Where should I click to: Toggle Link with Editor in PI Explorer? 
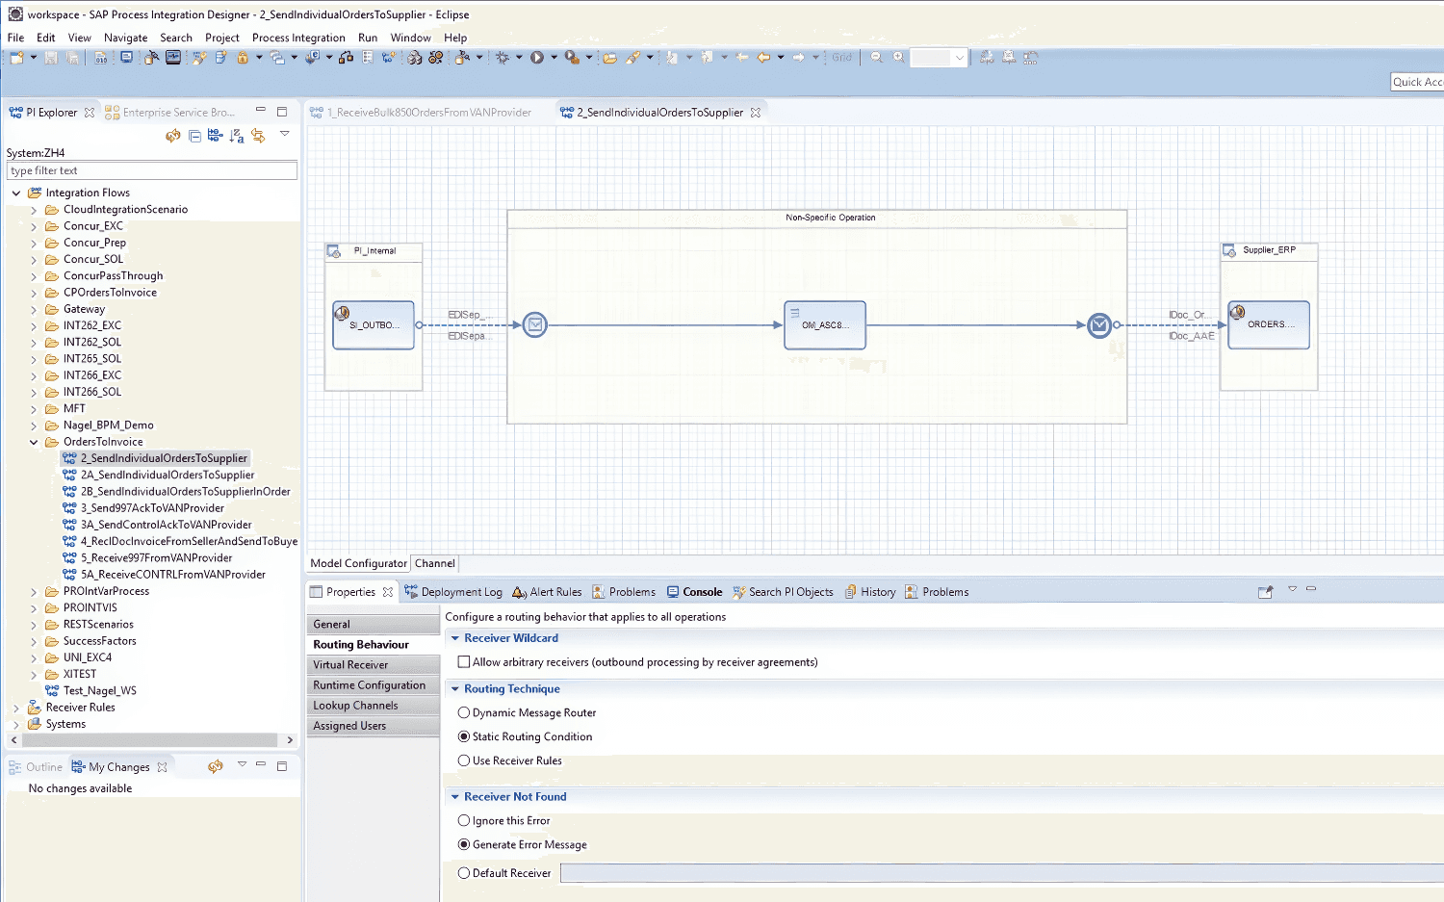pyautogui.click(x=258, y=136)
